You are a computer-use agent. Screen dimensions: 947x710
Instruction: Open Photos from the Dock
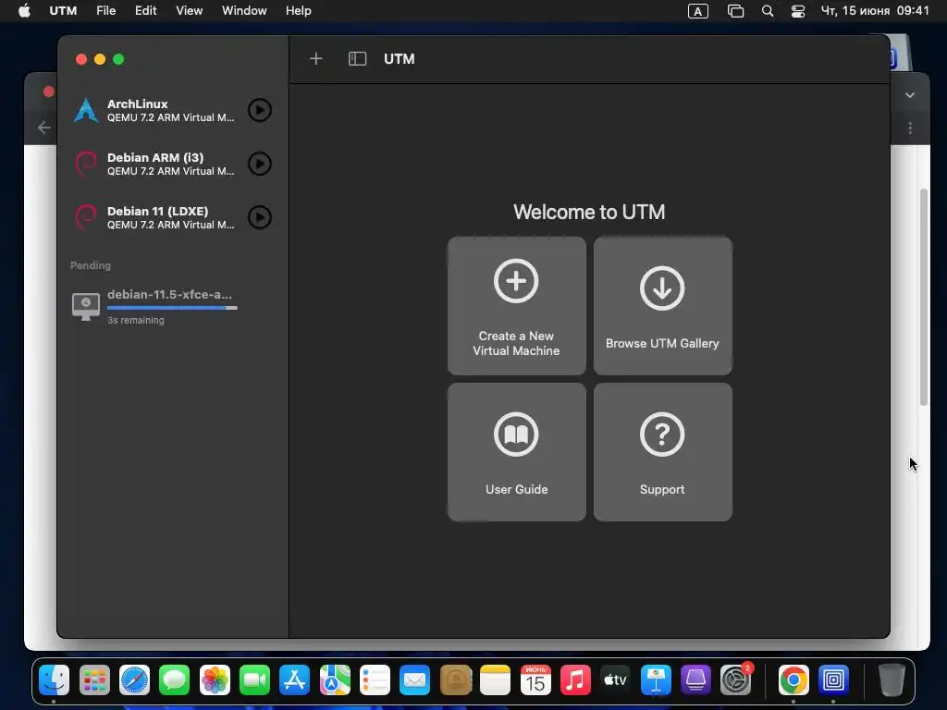click(215, 680)
